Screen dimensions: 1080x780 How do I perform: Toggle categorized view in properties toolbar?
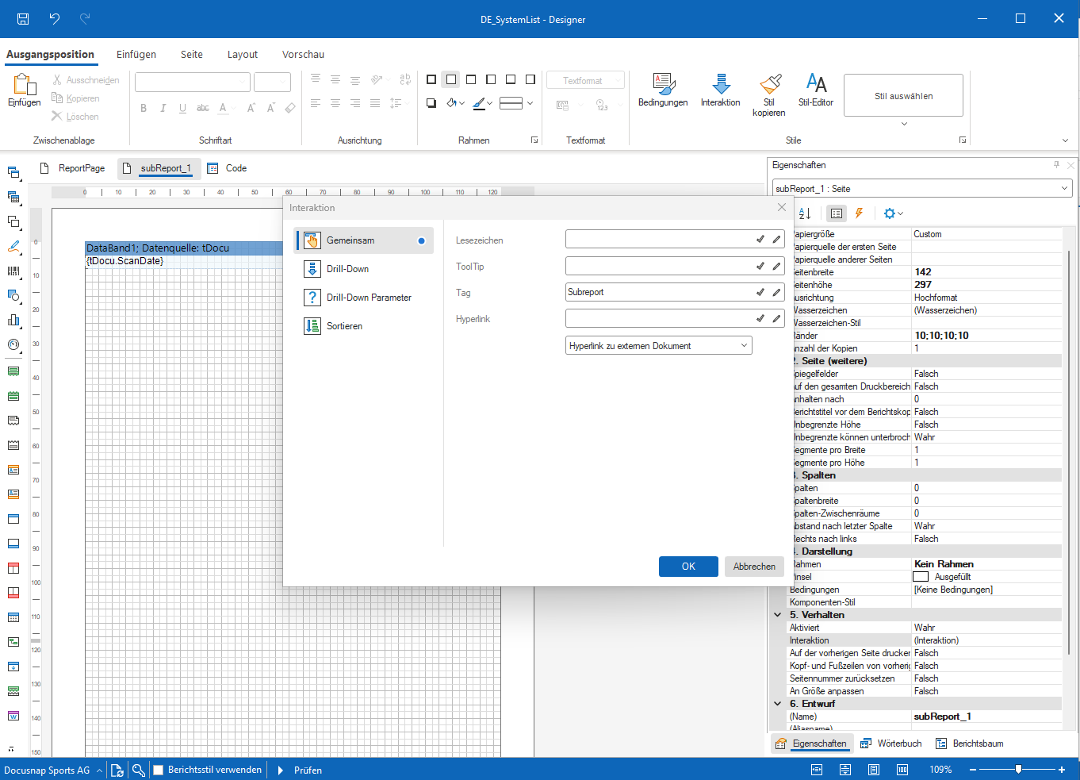click(837, 213)
